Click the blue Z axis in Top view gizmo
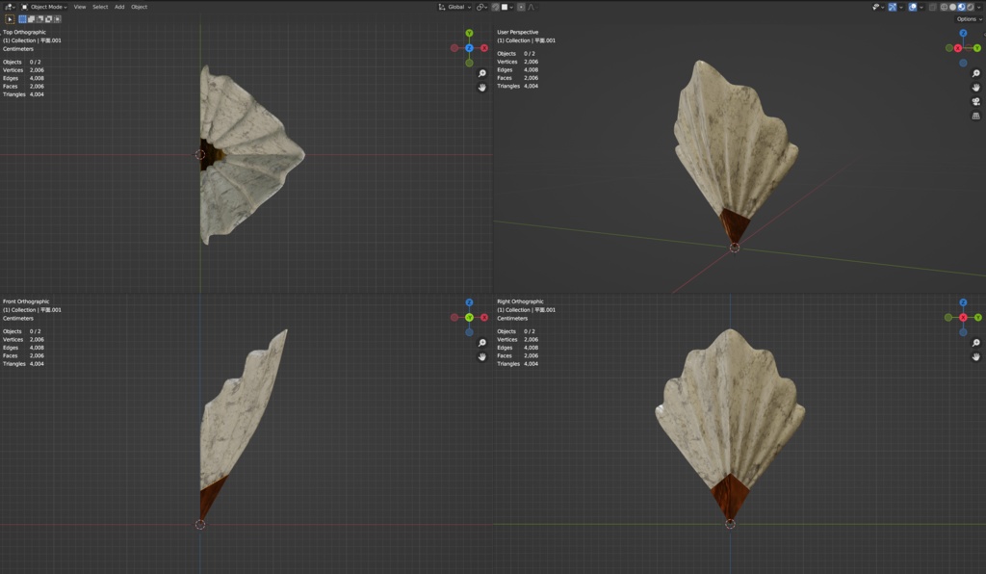 tap(469, 48)
